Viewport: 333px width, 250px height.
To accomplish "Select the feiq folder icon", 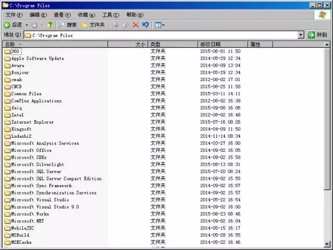I will click(7, 108).
